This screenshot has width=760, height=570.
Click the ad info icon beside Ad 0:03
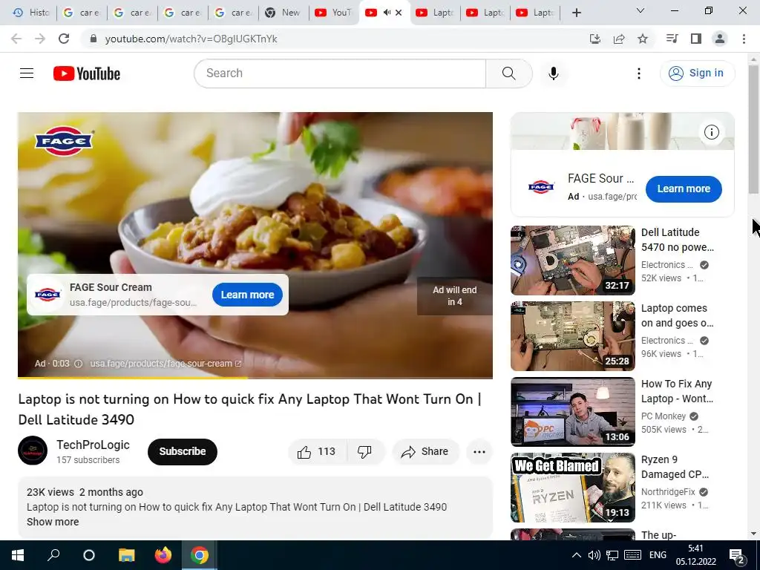coord(78,364)
